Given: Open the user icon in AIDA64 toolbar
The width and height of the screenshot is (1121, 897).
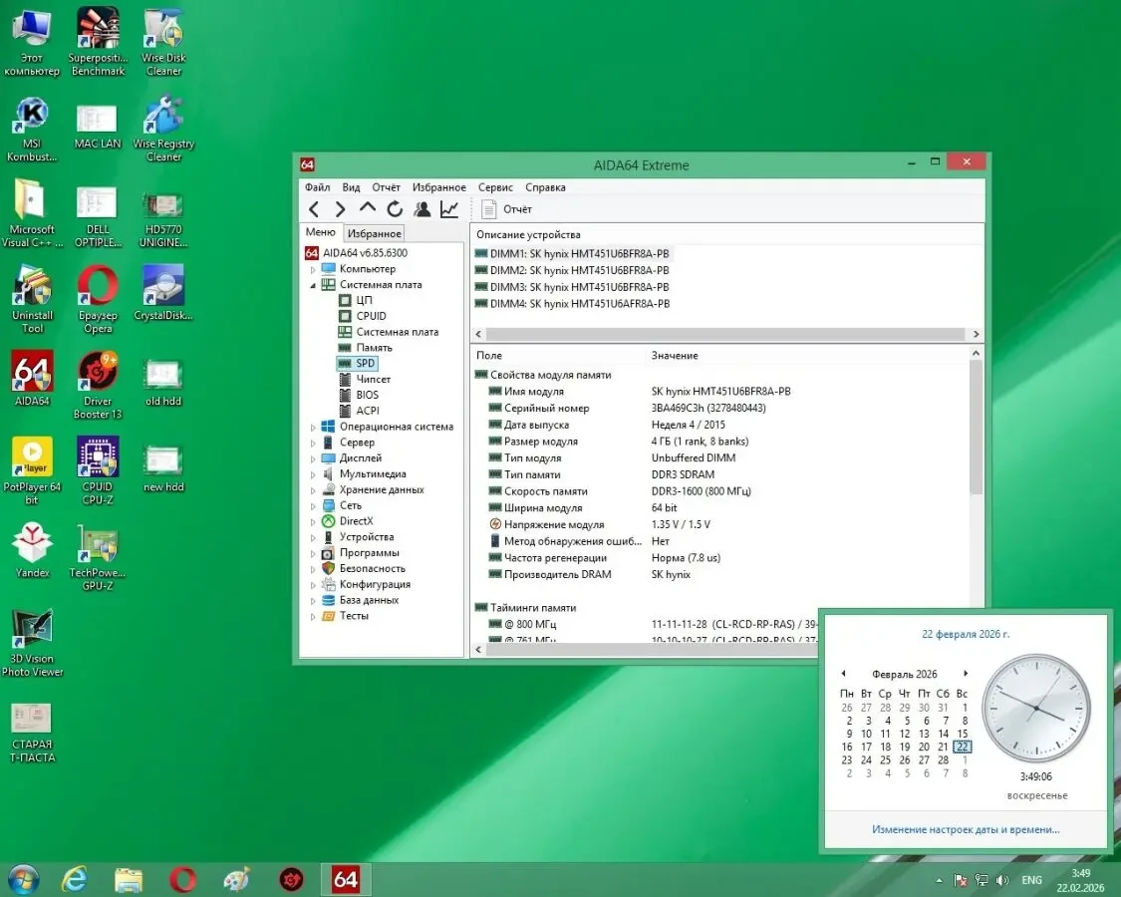Looking at the screenshot, I should 422,209.
